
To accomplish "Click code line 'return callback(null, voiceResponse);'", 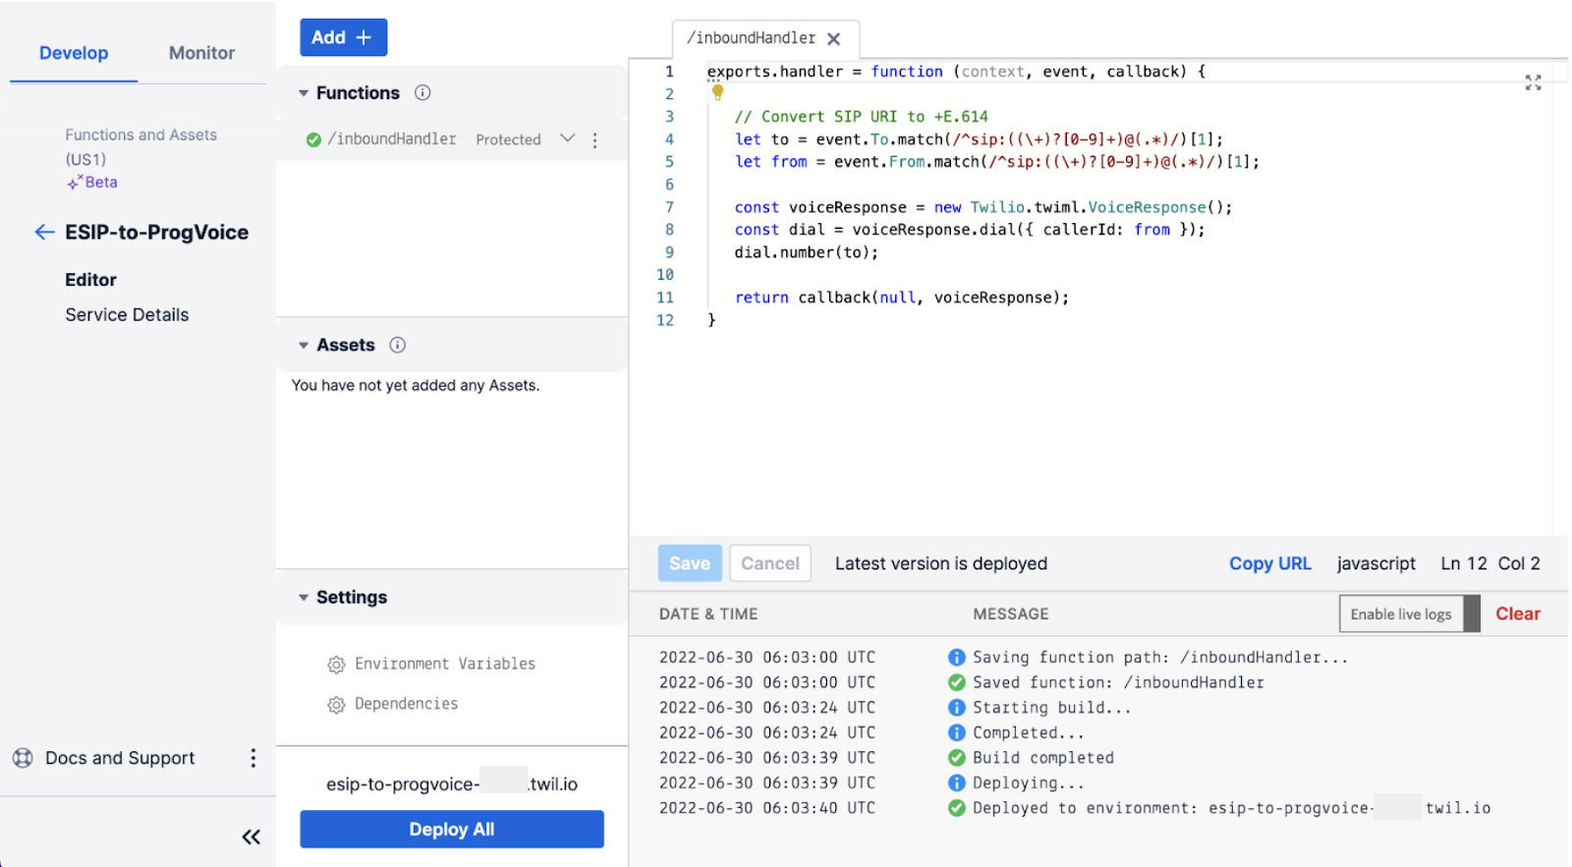I will click(x=901, y=298).
